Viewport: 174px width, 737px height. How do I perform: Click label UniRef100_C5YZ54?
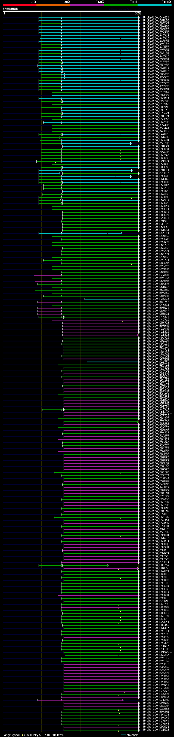(x=156, y=341)
